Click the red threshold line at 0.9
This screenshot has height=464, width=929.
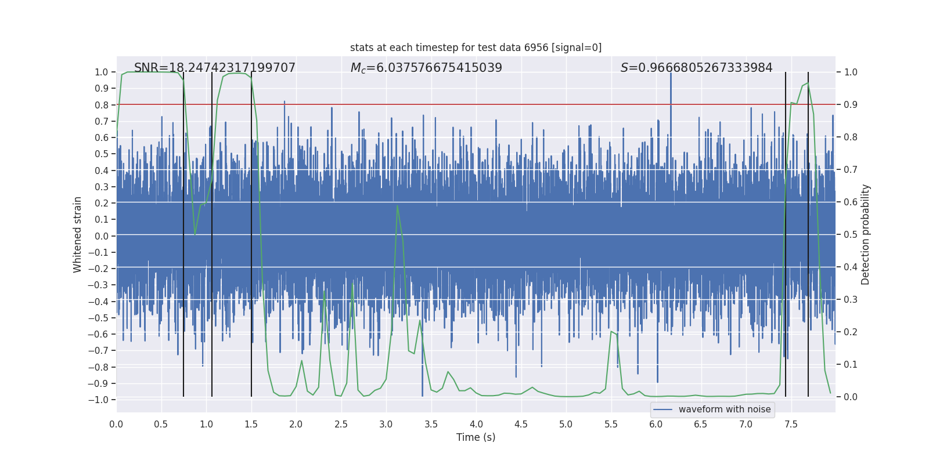coord(476,104)
